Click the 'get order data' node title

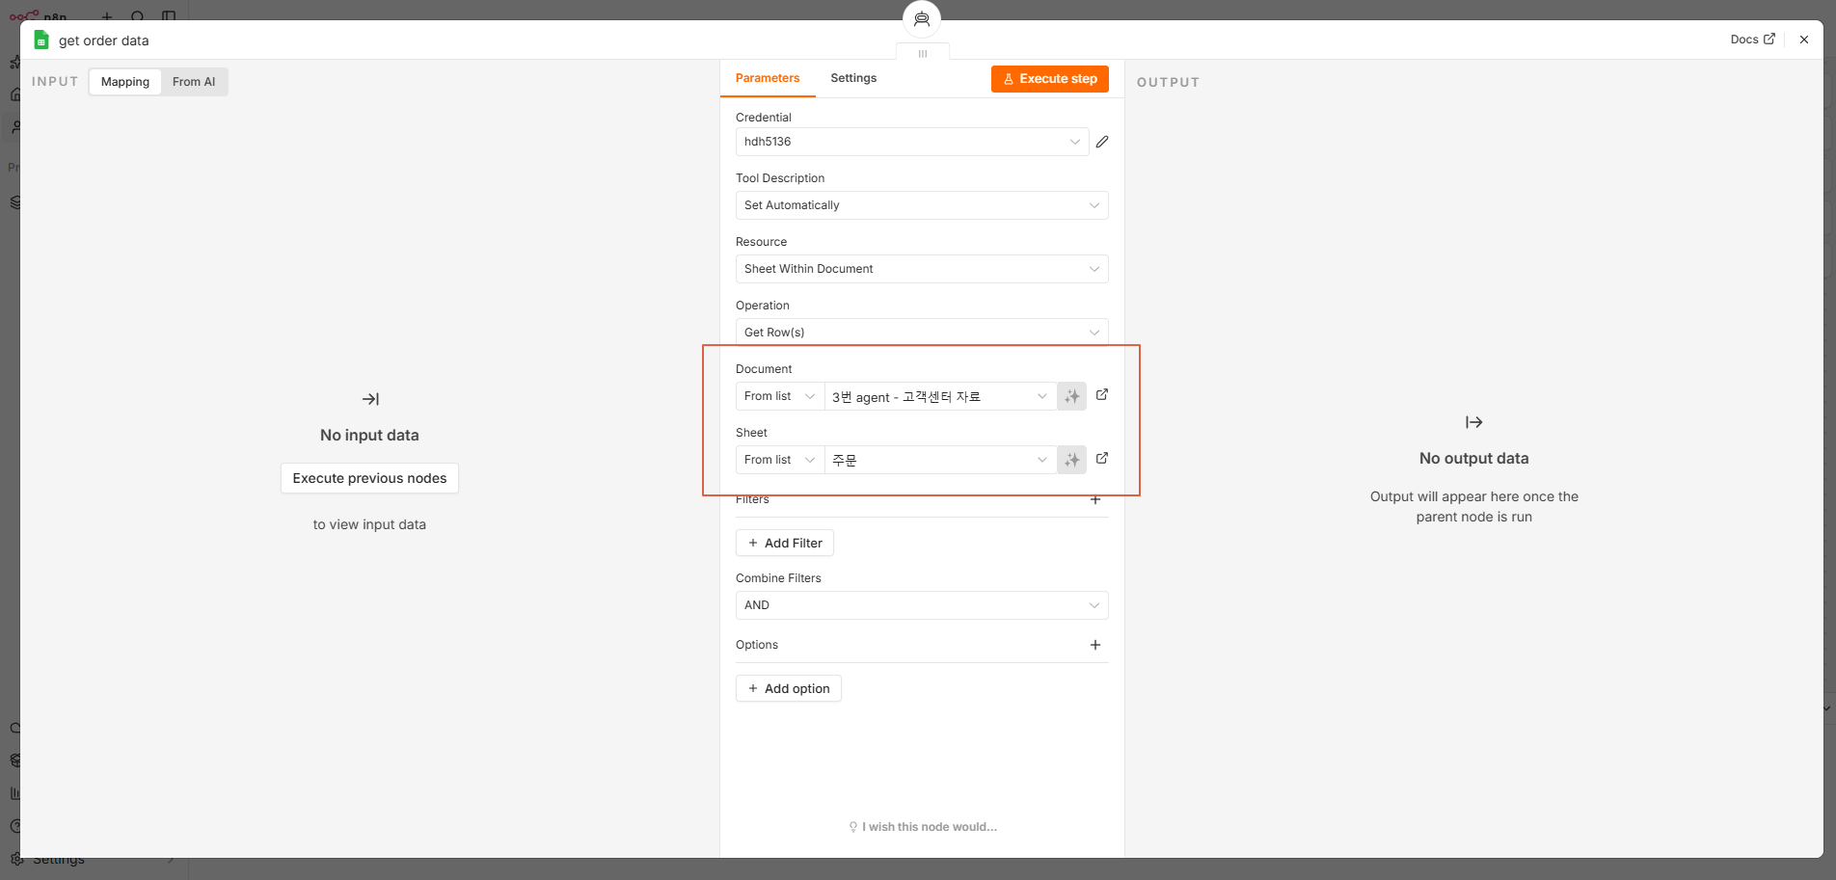tap(104, 40)
